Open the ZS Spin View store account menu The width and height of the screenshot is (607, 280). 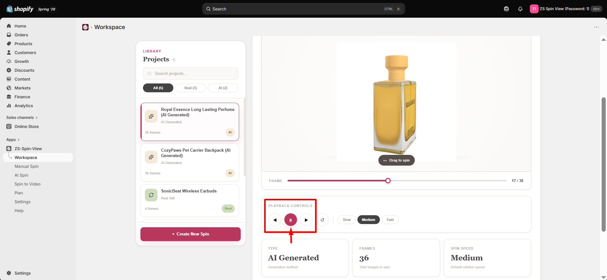566,9
